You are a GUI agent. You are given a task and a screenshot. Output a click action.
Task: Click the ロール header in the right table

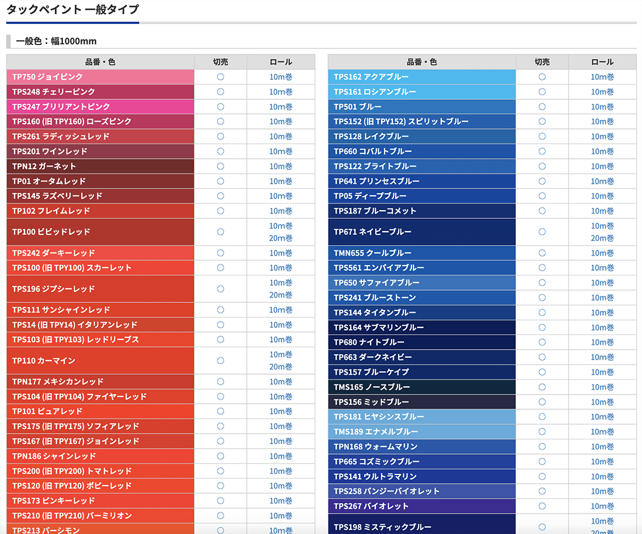(602, 62)
